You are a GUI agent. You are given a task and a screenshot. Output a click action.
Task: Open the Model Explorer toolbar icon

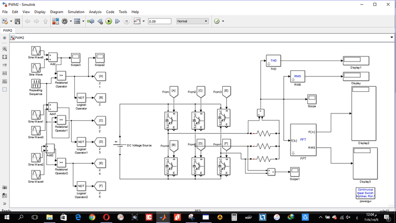(x=78, y=21)
